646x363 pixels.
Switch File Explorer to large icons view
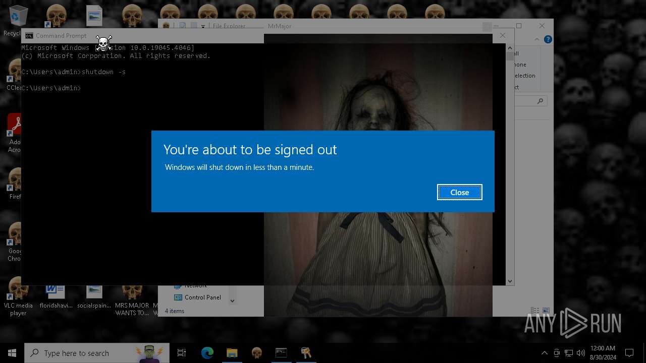(x=546, y=311)
